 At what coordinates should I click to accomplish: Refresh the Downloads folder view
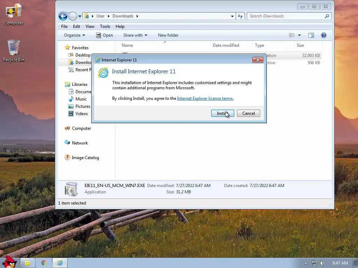(x=240, y=16)
